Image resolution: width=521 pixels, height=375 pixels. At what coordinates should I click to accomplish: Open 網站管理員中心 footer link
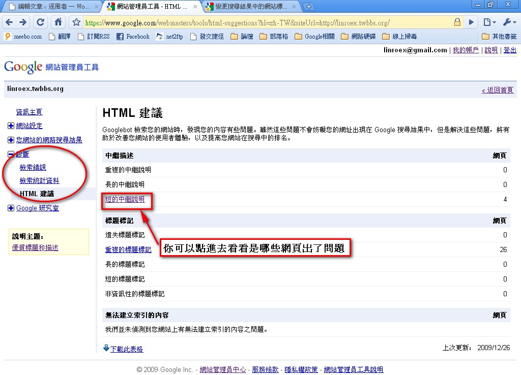point(223,369)
